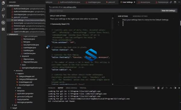Click the user settings editor scrollbar
Viewport: 181px width, 110px height.
180,23
